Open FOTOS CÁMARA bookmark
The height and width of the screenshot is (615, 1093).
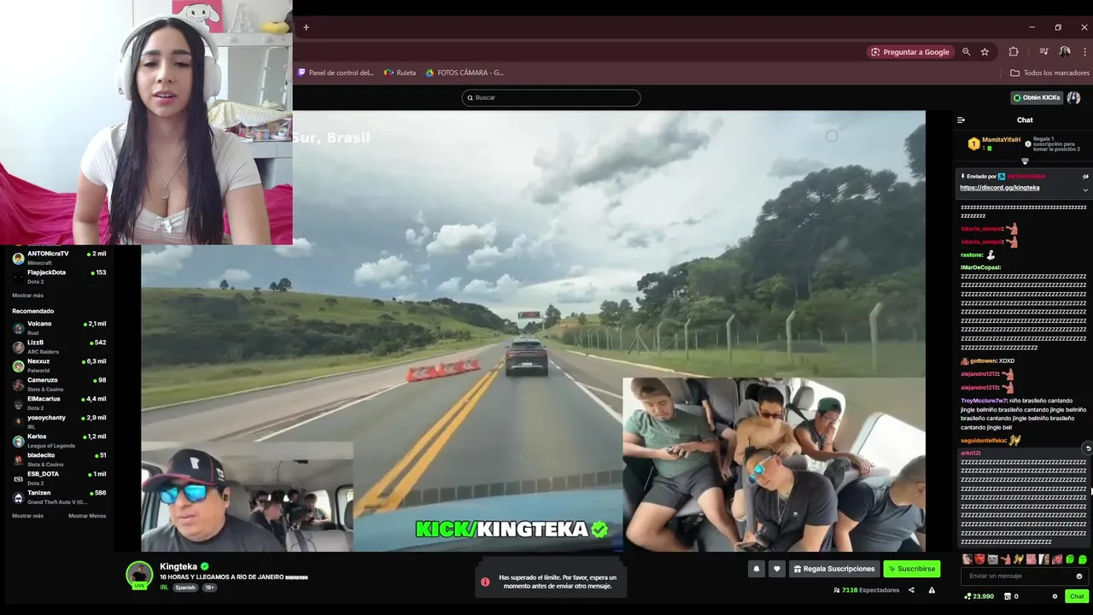tap(465, 73)
